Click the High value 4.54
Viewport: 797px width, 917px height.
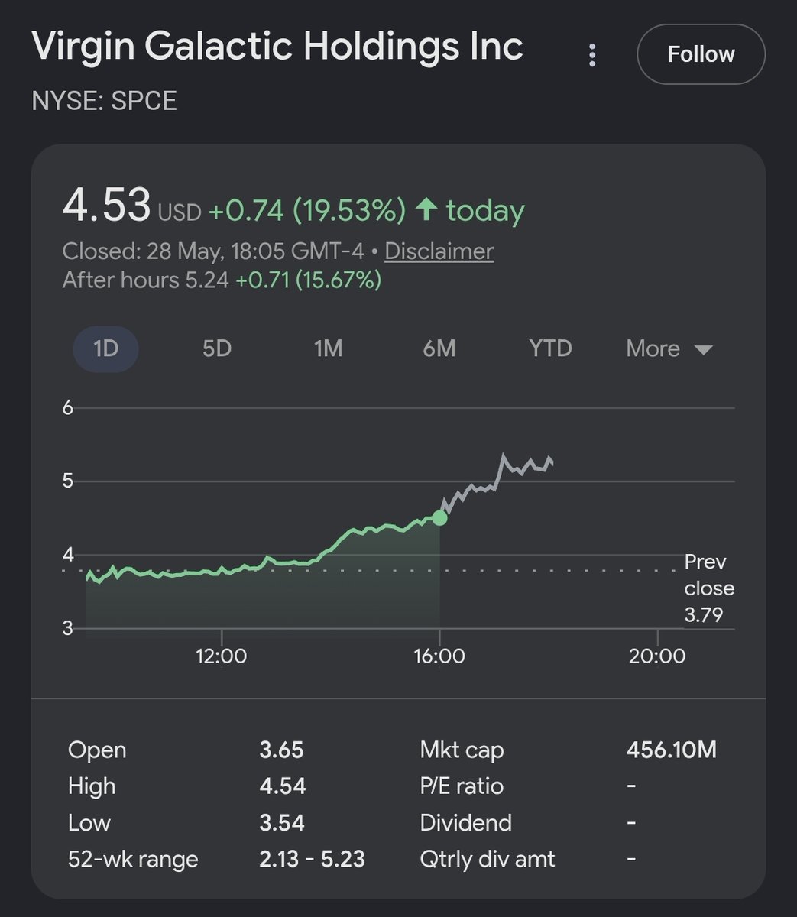282,786
